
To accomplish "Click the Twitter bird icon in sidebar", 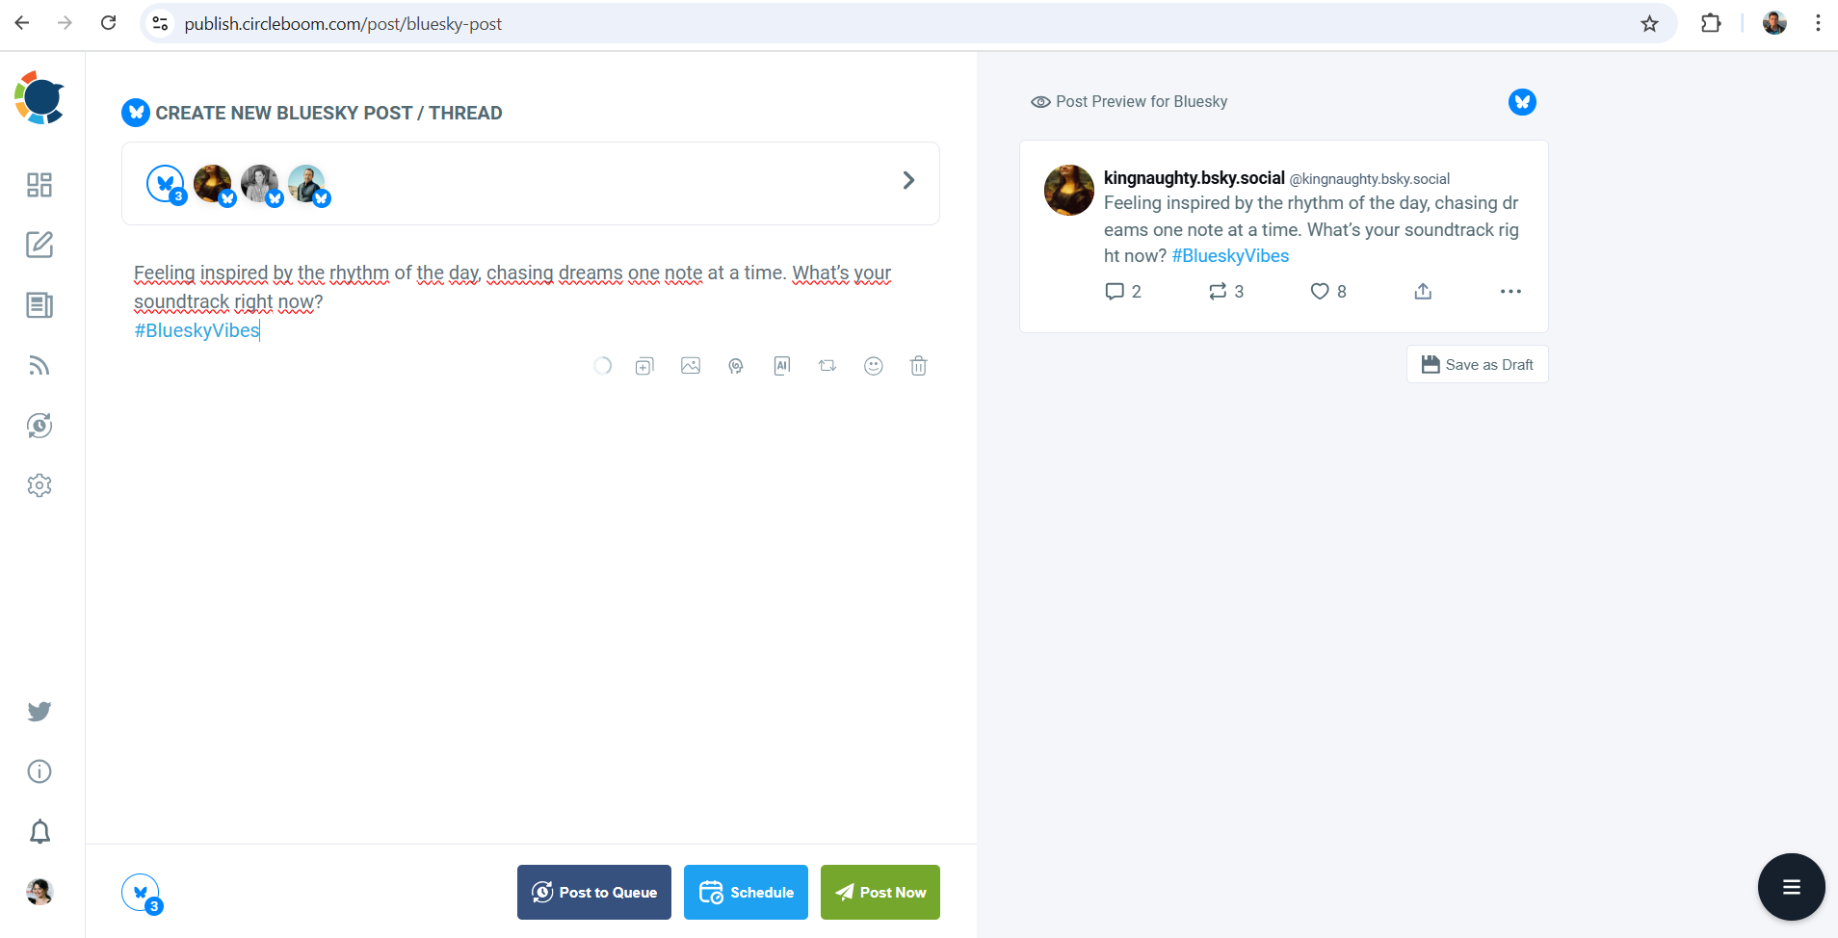I will (39, 712).
